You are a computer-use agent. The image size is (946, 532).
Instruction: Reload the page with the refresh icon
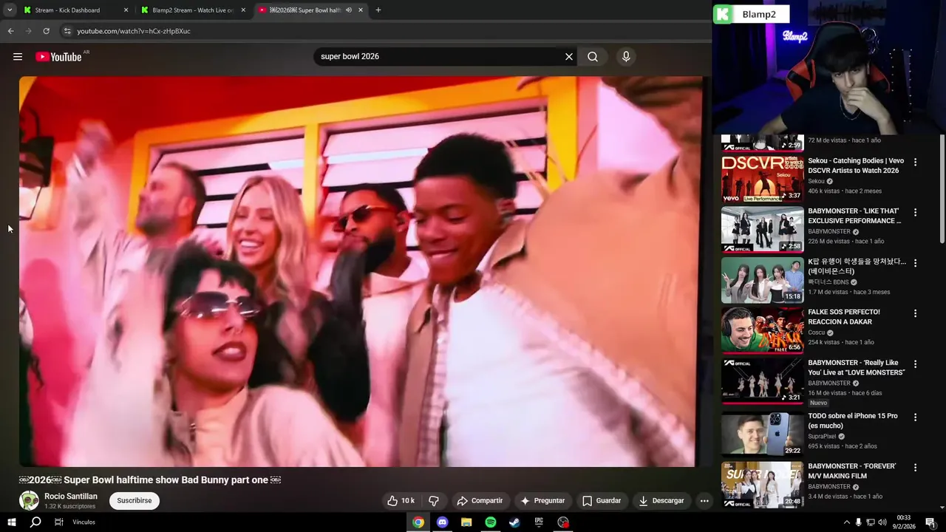click(x=46, y=31)
